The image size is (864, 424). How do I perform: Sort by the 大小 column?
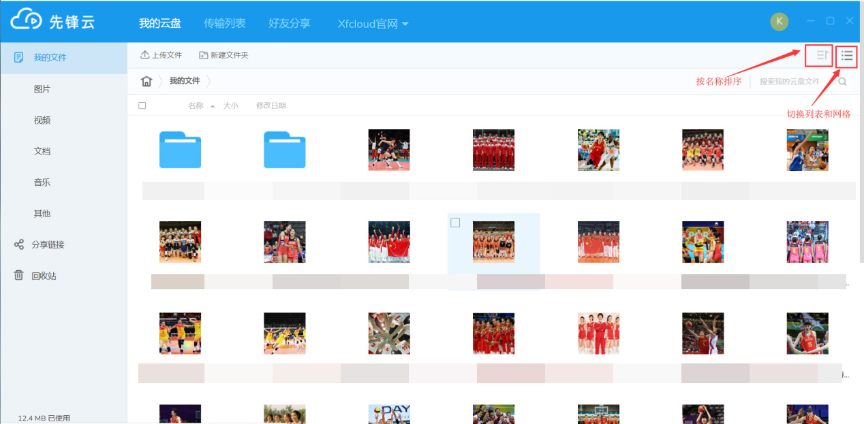click(231, 105)
